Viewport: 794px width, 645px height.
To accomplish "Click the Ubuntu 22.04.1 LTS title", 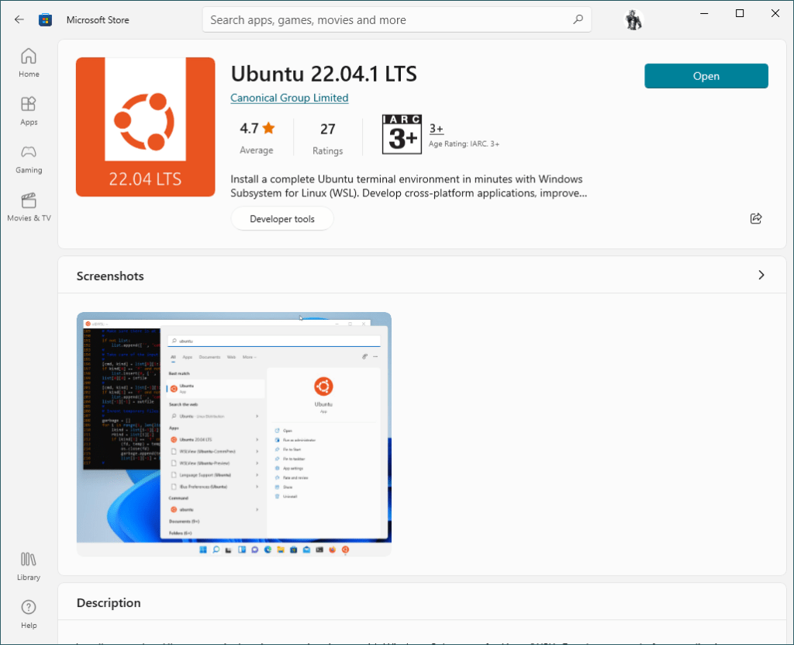I will pyautogui.click(x=323, y=74).
